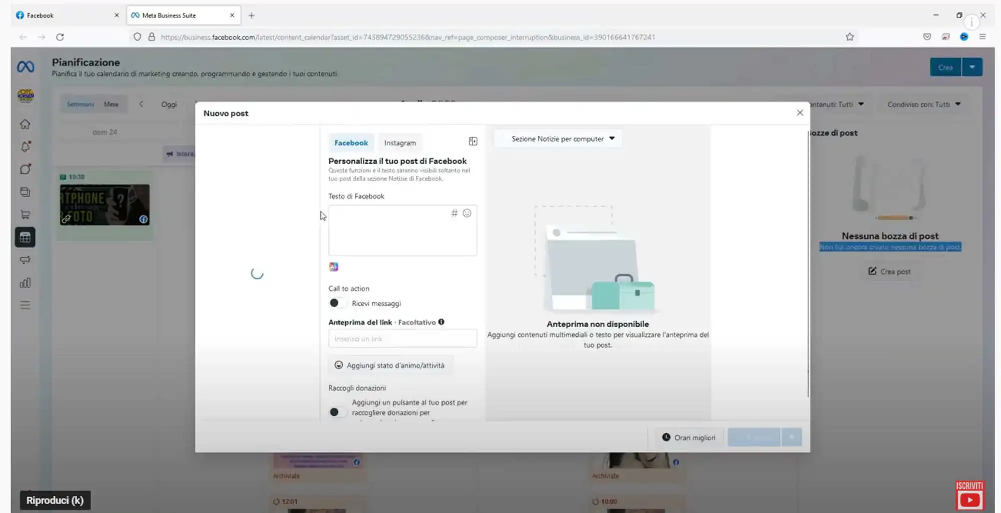Reload the page in browser

click(60, 37)
